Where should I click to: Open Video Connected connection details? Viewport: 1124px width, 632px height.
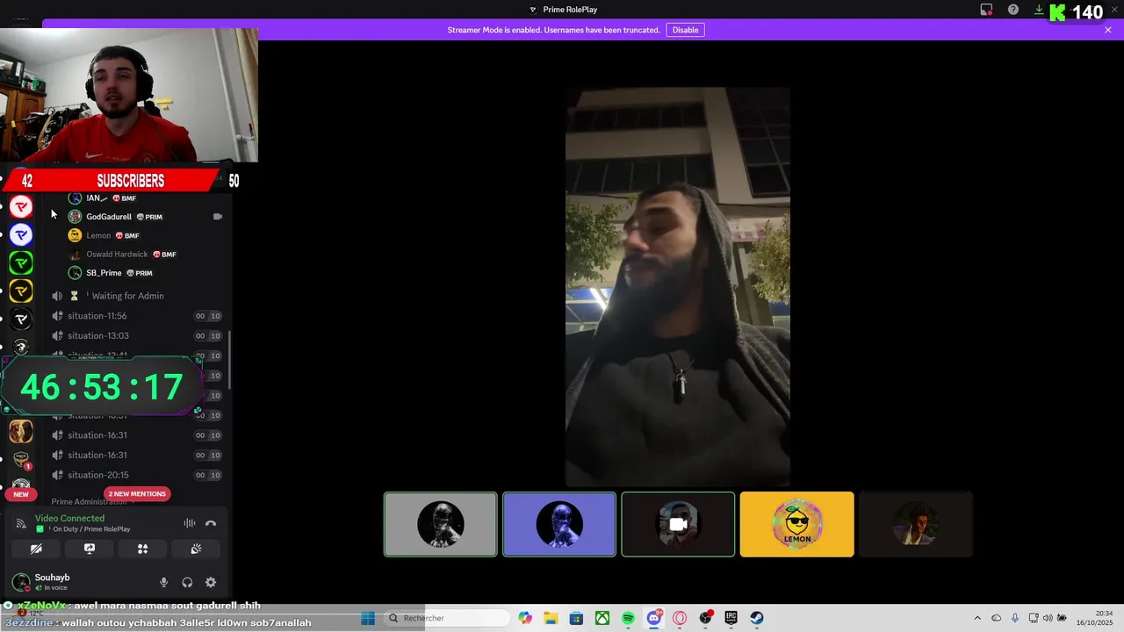pyautogui.click(x=69, y=519)
